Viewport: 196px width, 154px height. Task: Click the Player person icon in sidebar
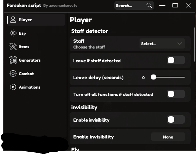click(x=13, y=20)
